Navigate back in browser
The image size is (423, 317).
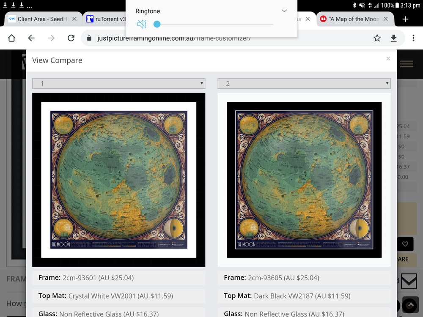tap(31, 38)
